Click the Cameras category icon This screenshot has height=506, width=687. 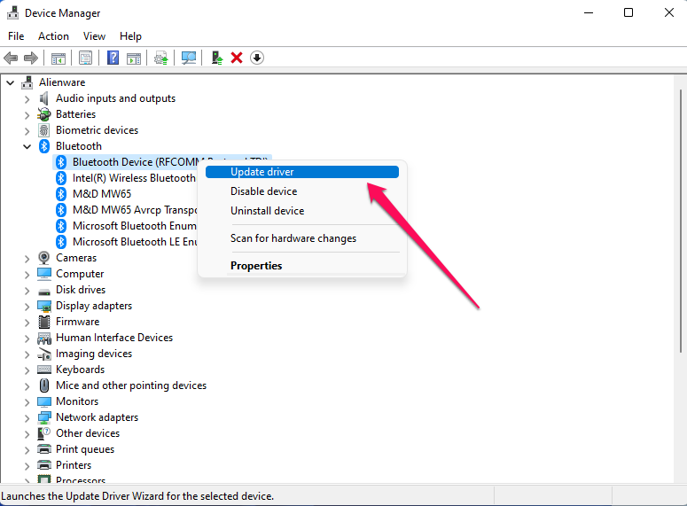coord(43,258)
